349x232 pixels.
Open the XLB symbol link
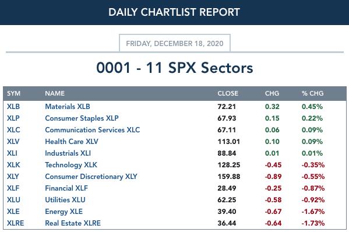click(x=13, y=107)
